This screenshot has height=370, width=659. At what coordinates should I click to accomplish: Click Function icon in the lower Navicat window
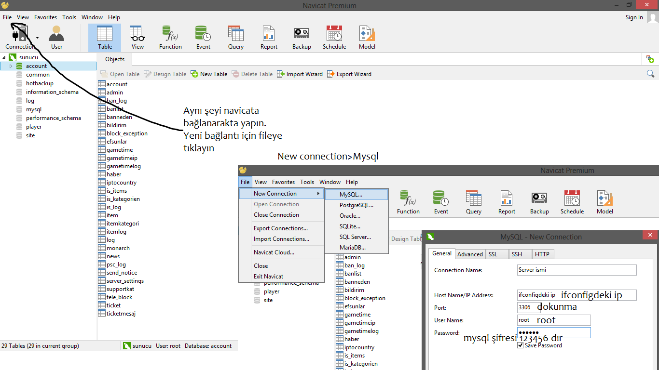[x=408, y=202]
